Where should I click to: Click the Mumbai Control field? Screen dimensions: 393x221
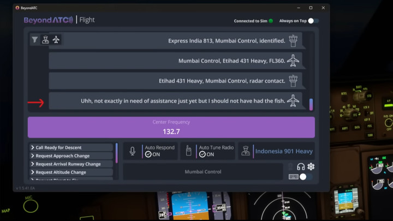coord(203,172)
